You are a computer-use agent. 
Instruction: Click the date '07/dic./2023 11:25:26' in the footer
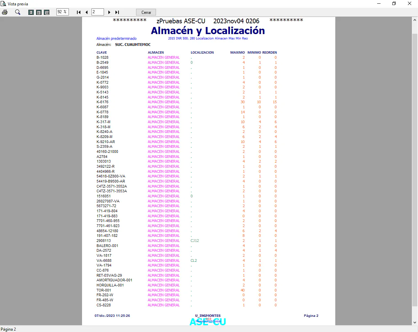tap(112, 316)
